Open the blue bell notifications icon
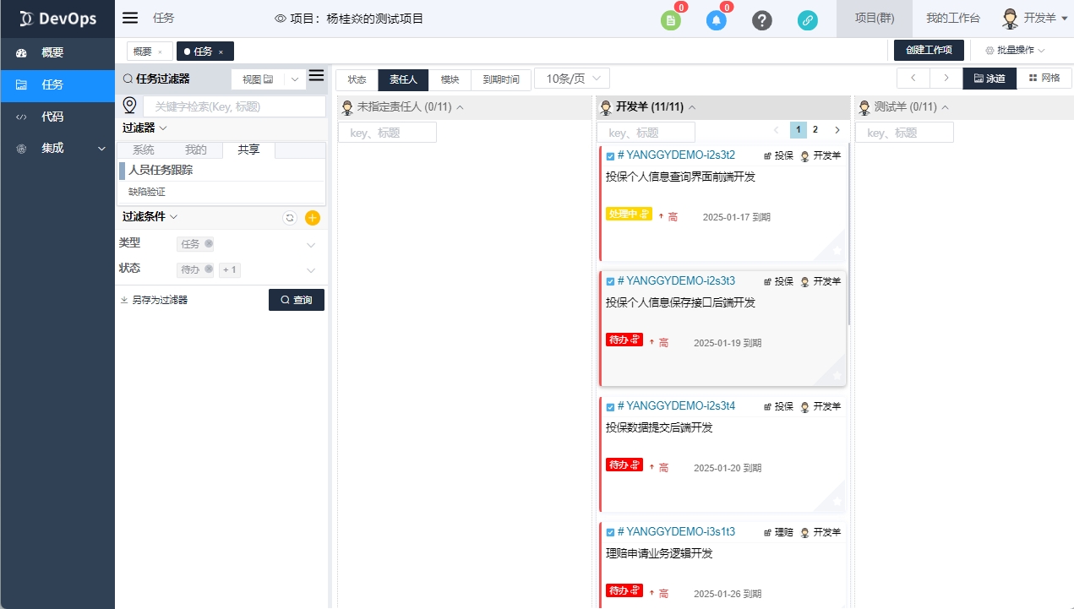 click(716, 20)
